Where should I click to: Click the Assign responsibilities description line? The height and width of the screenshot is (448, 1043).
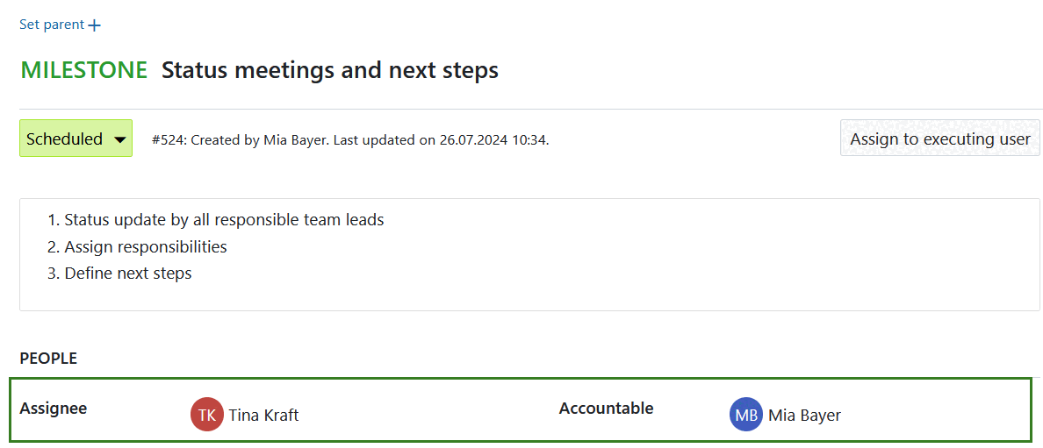coord(146,247)
